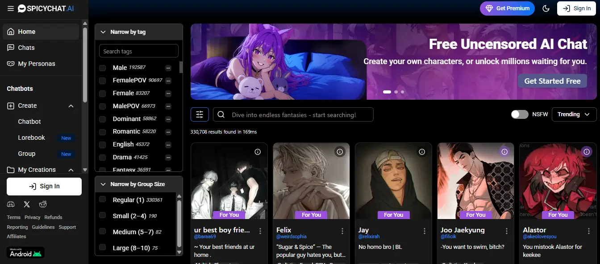Click the moon dark-mode icon in header

(546, 8)
